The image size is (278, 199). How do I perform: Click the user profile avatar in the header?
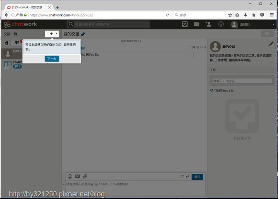click(x=234, y=24)
